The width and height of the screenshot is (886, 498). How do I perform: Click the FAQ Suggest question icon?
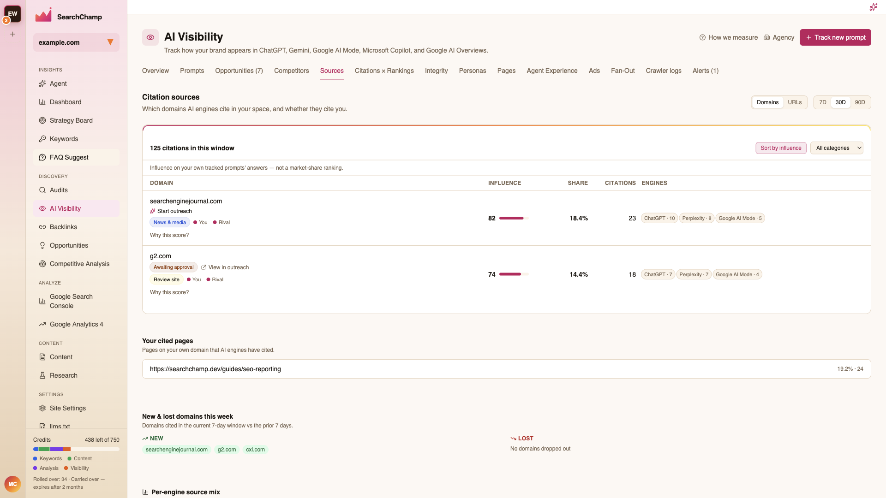pyautogui.click(x=42, y=157)
